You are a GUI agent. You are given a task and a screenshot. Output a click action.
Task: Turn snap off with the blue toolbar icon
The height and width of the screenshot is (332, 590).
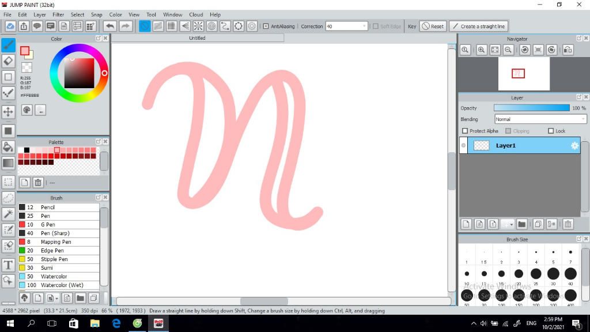pos(145,27)
